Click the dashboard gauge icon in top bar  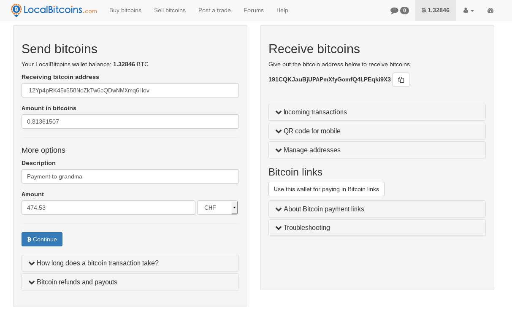[x=490, y=10]
